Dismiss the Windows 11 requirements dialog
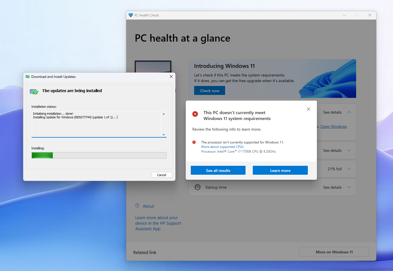393x271 pixels. click(308, 109)
